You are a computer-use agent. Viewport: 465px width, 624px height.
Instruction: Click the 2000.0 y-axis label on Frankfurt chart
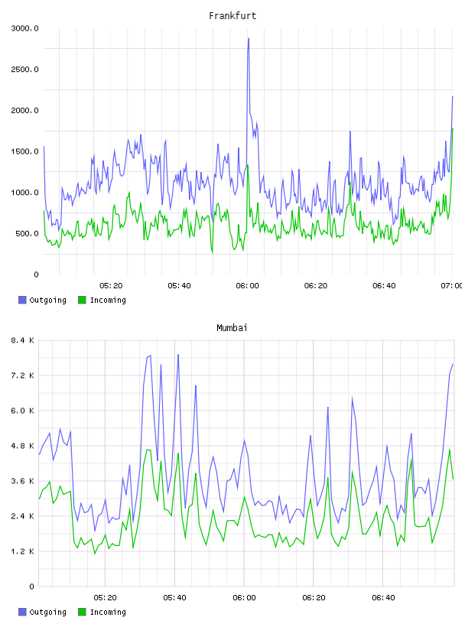24,110
